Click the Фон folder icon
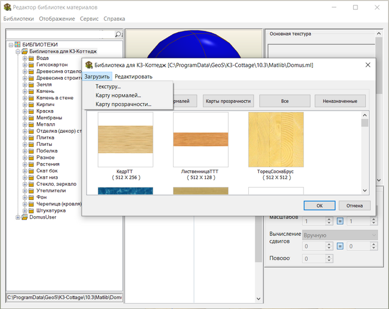This screenshot has height=309, width=389. 31,198
